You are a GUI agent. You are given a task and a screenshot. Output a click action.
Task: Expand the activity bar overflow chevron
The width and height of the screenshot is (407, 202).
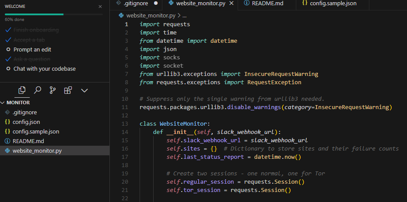(x=84, y=90)
